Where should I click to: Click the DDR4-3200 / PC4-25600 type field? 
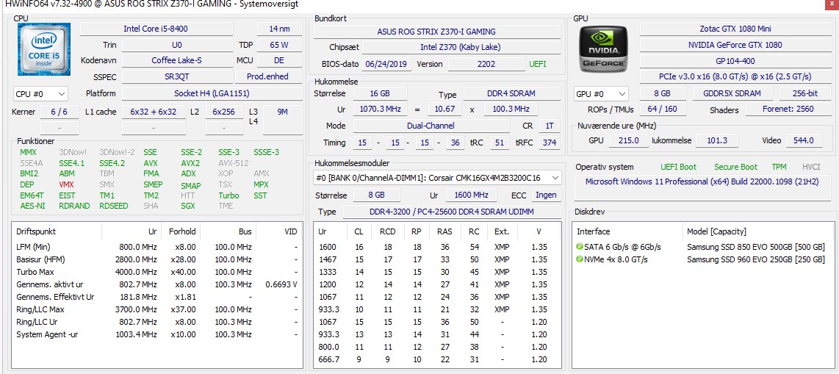(452, 212)
